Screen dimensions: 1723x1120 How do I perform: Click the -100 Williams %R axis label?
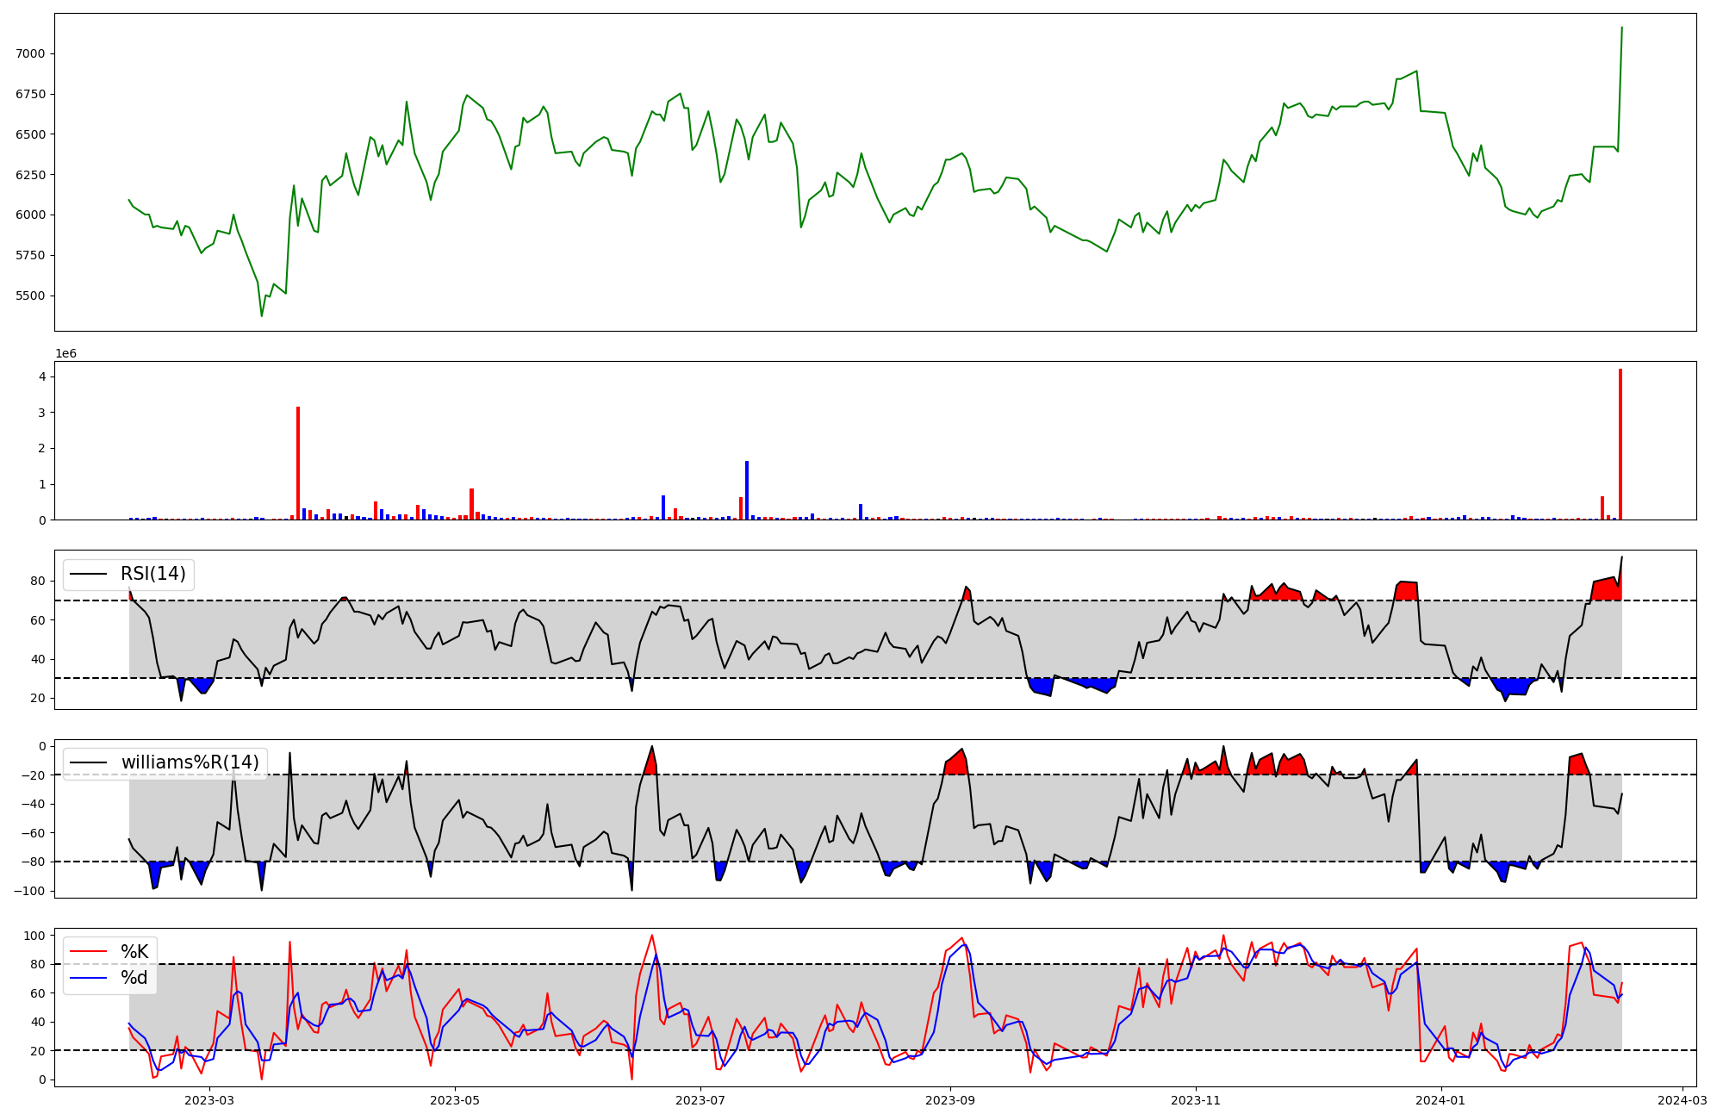tap(28, 891)
